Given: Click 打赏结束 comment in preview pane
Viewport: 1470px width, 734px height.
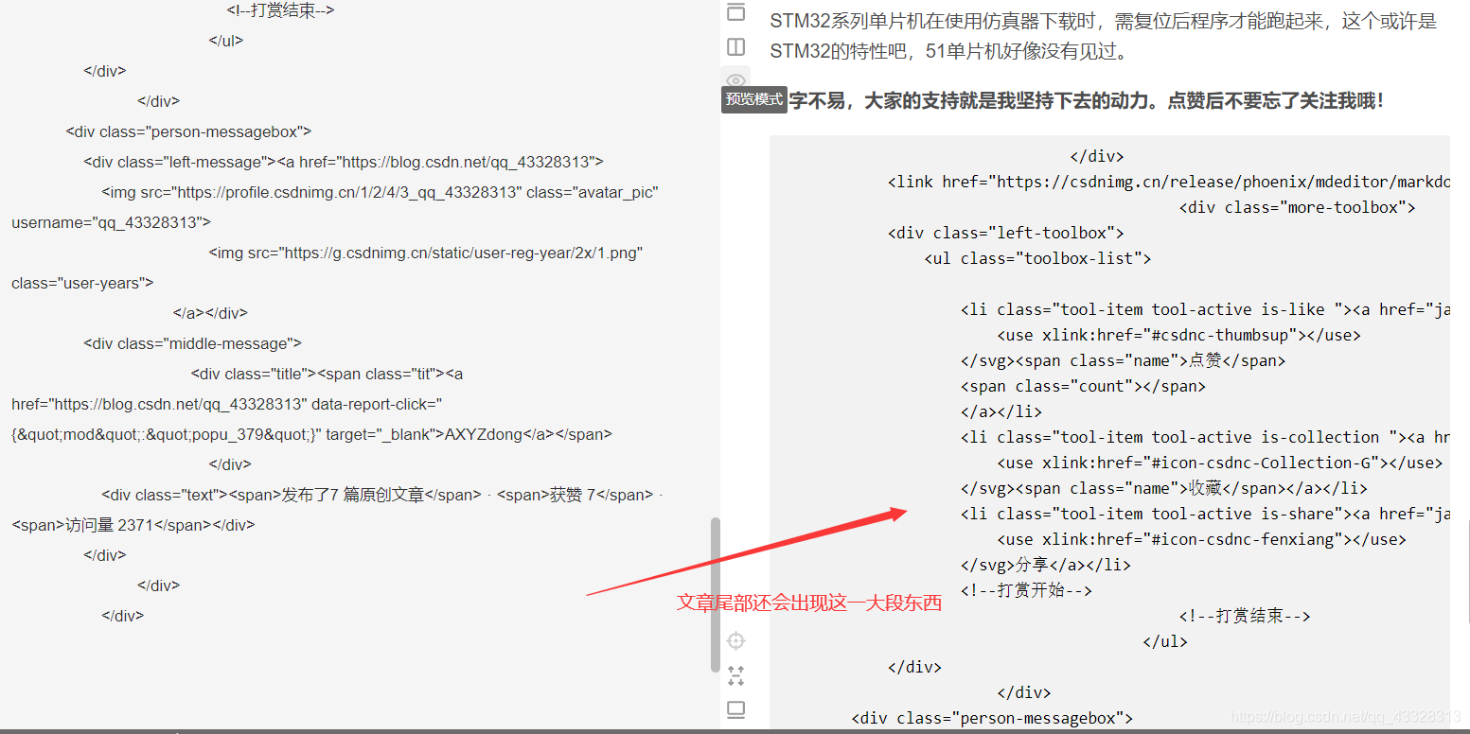Looking at the screenshot, I should pos(1245,616).
